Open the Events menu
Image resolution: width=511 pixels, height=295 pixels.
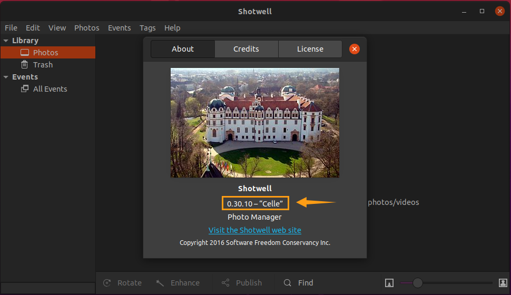[x=119, y=28]
